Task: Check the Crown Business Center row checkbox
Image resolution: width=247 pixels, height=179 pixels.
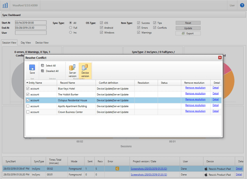Action: (x=28, y=112)
